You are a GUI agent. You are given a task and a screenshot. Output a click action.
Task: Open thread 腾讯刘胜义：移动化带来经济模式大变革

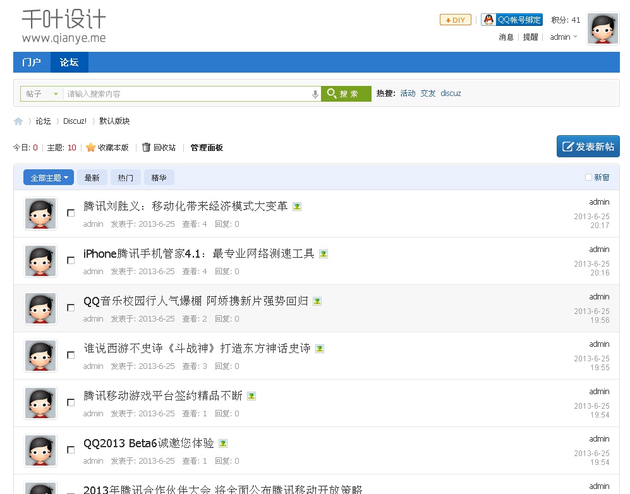[186, 206]
